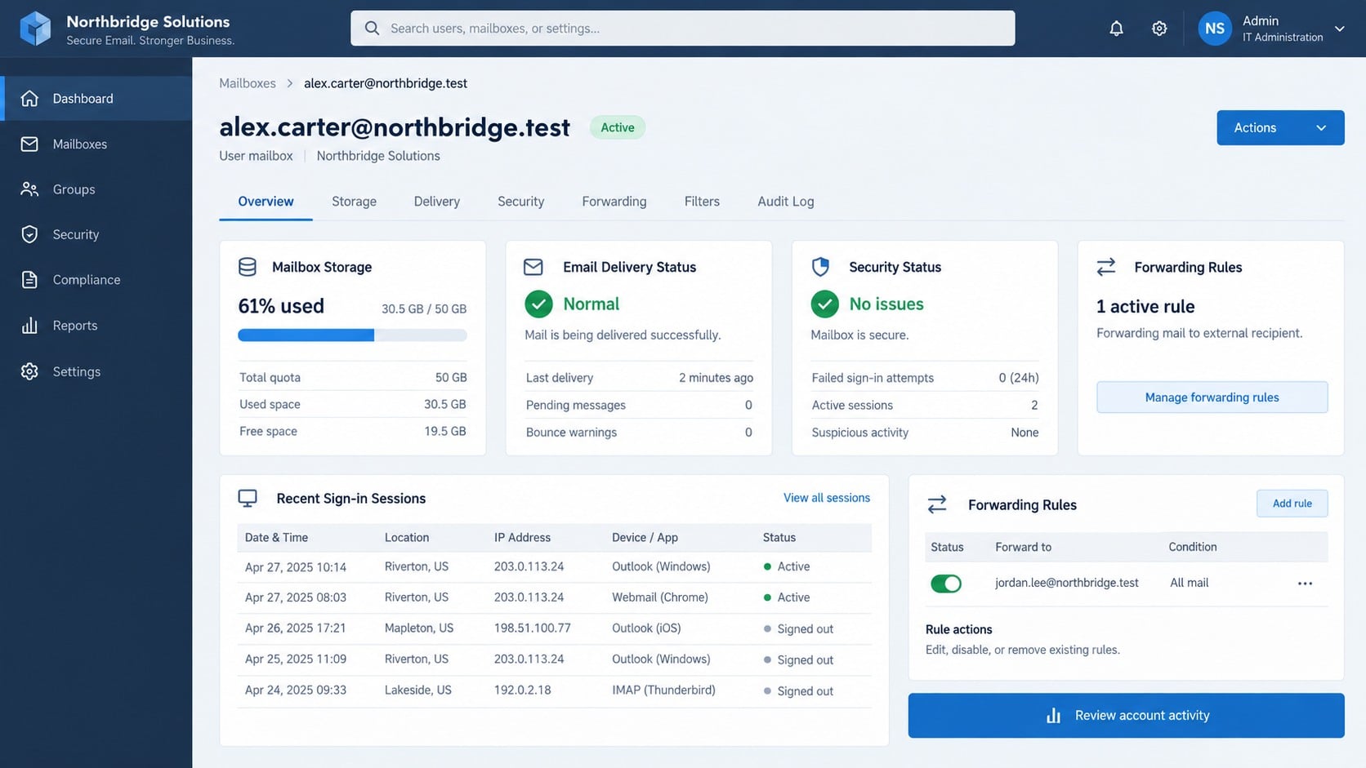Click the Free space 19.5 GB value

(444, 432)
